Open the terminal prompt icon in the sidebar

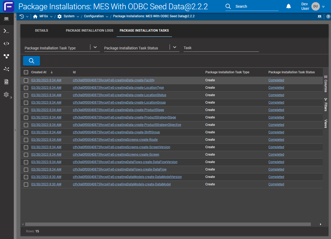(6, 31)
